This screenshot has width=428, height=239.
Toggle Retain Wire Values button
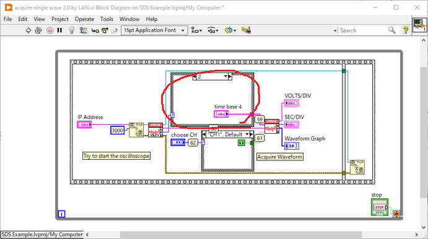point(83,30)
